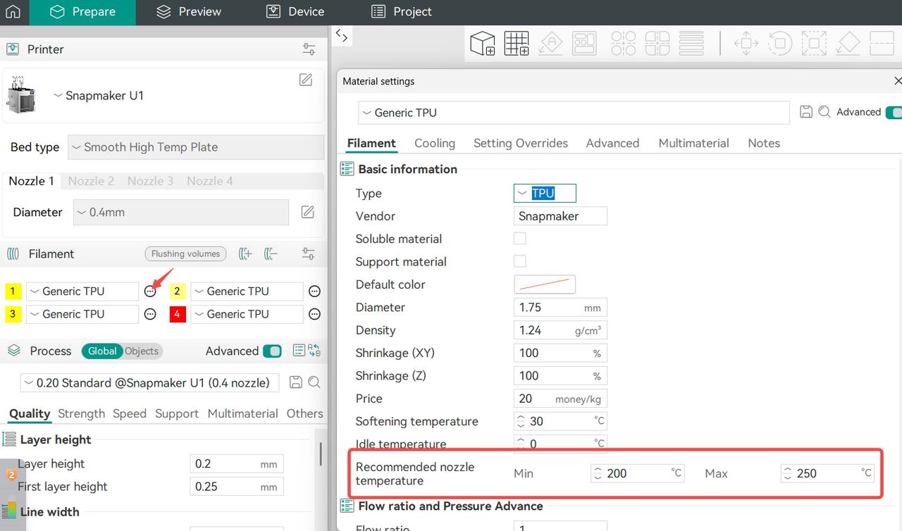Viewport: 902px width, 531px height.
Task: Check the Support material checkbox
Action: point(520,261)
